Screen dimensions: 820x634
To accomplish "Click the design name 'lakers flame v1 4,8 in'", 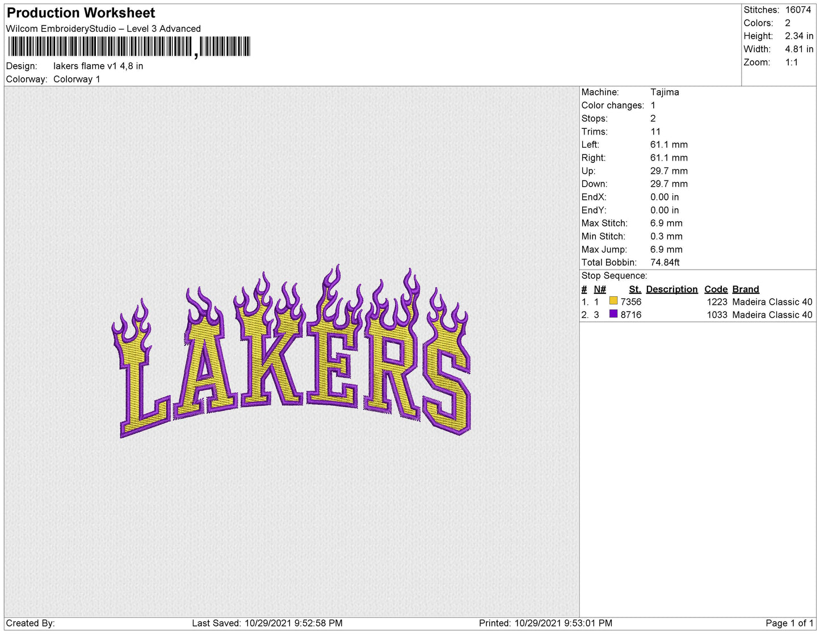I will [98, 66].
